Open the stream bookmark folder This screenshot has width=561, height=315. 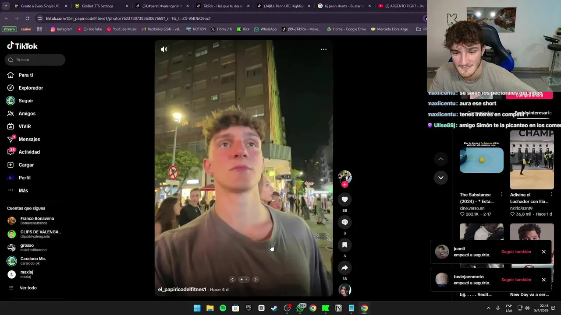tap(9, 29)
